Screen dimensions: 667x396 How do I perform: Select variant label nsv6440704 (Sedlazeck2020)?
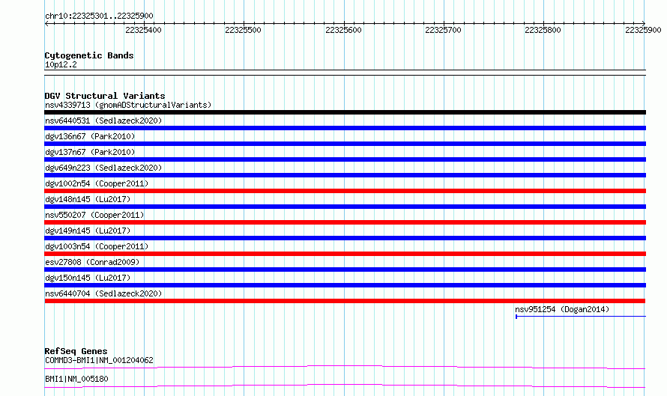[103, 293]
